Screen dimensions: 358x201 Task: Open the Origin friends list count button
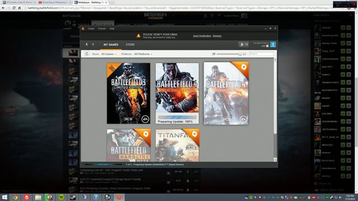[x=244, y=45]
